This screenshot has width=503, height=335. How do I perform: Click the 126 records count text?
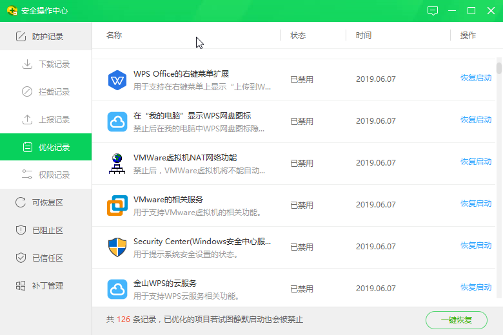pos(123,320)
